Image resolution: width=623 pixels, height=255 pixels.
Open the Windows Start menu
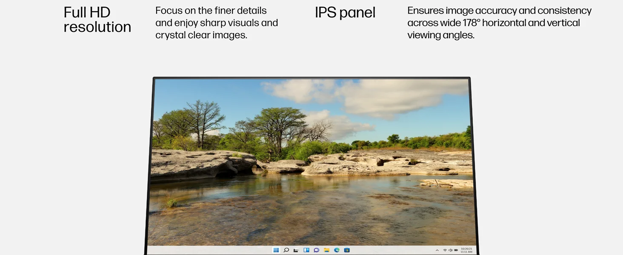pos(276,250)
